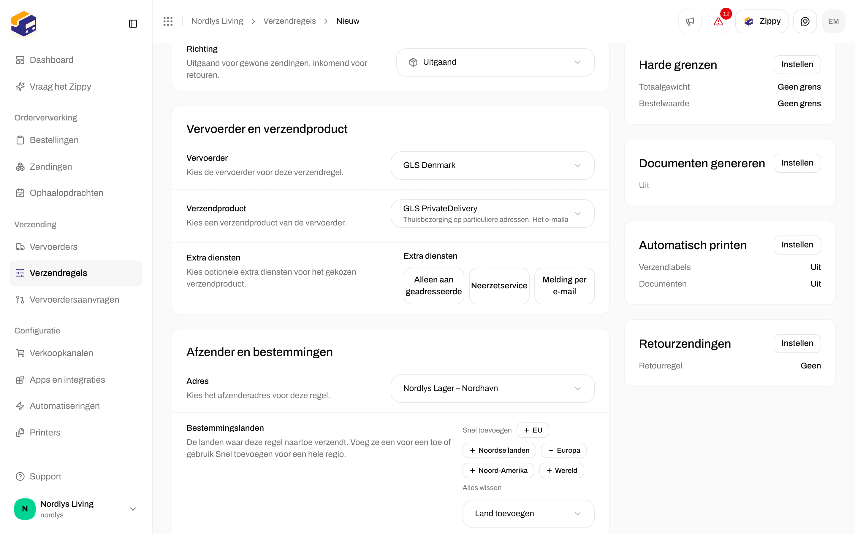
Task: Go to Apps en integraties
Action: pyautogui.click(x=76, y=380)
